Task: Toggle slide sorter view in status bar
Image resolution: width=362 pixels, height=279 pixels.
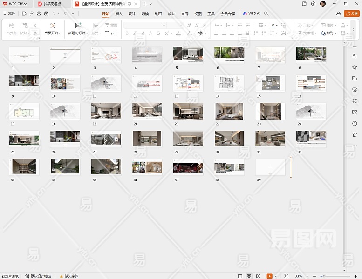Action: [249, 276]
